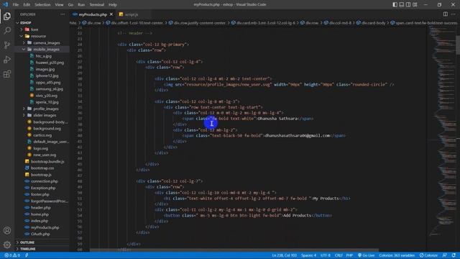Customize layout icon in title bar

tap(415, 4)
